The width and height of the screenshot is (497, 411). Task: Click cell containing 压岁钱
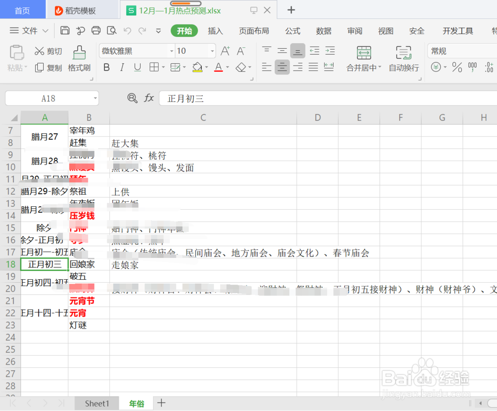click(x=89, y=216)
